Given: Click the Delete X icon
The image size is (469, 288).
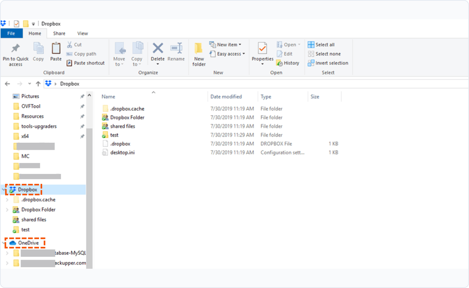Looking at the screenshot, I should point(158,48).
